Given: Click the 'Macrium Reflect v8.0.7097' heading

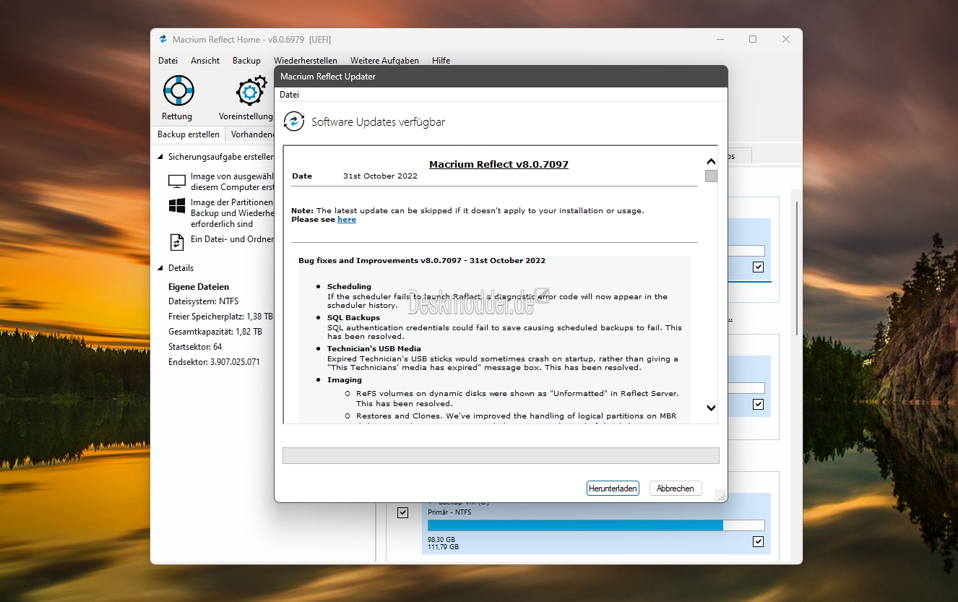Looking at the screenshot, I should [499, 164].
